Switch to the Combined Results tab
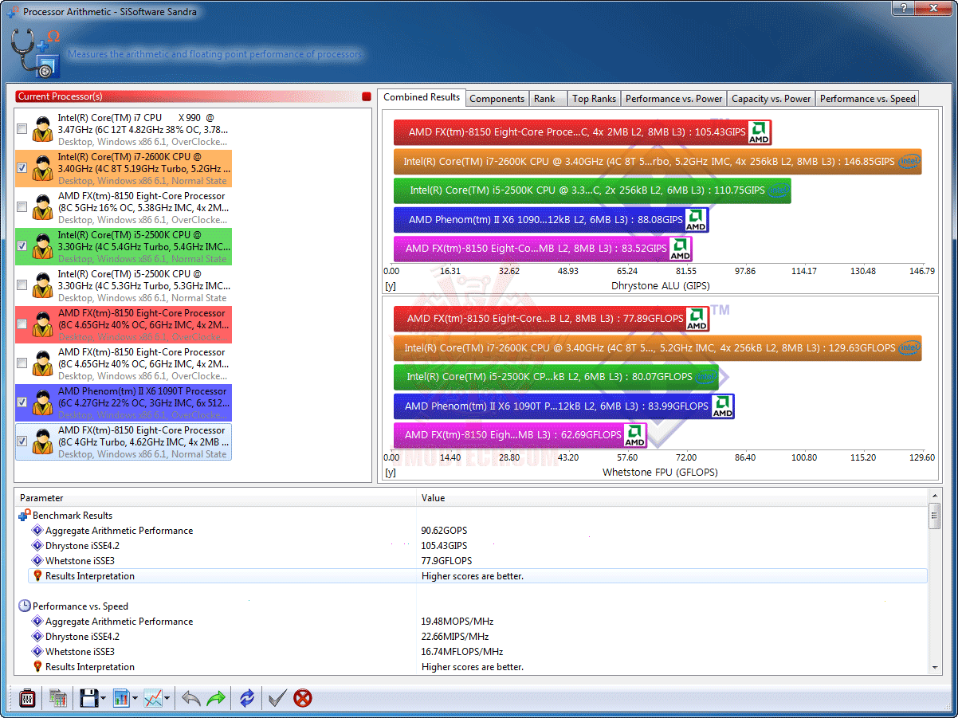 422,97
